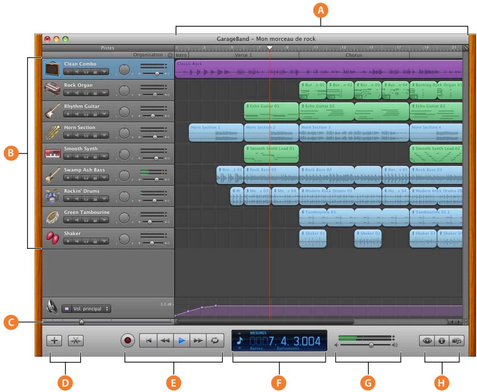Expand Shaker track automation triangle
Image resolution: width=477 pixels, height=392 pixels.
[105, 241]
